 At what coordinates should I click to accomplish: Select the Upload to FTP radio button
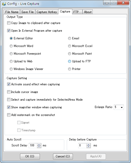point(70,61)
